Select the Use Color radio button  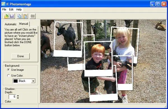click(8, 76)
